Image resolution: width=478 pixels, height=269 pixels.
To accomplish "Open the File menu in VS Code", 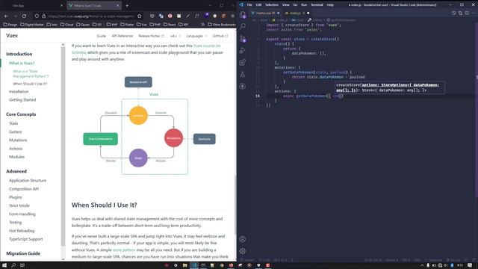I will pyautogui.click(x=249, y=5).
